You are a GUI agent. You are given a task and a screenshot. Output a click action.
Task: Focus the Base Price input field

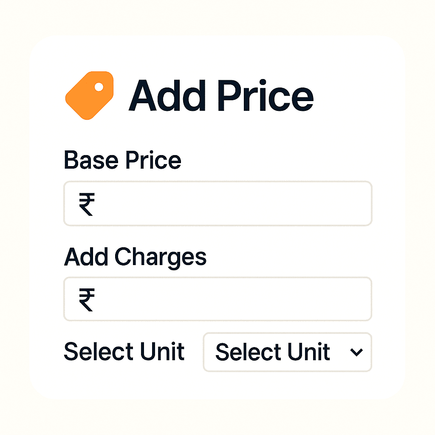point(229,203)
